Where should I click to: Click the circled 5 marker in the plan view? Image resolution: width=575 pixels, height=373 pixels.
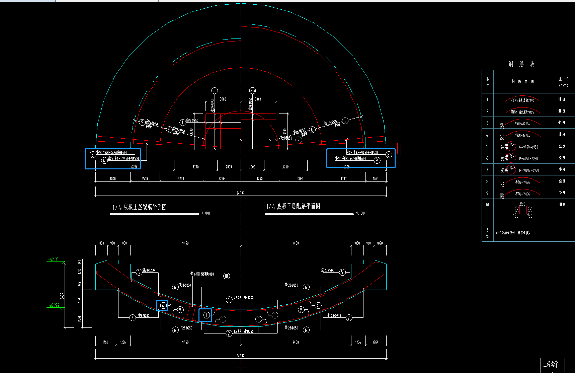142,123
